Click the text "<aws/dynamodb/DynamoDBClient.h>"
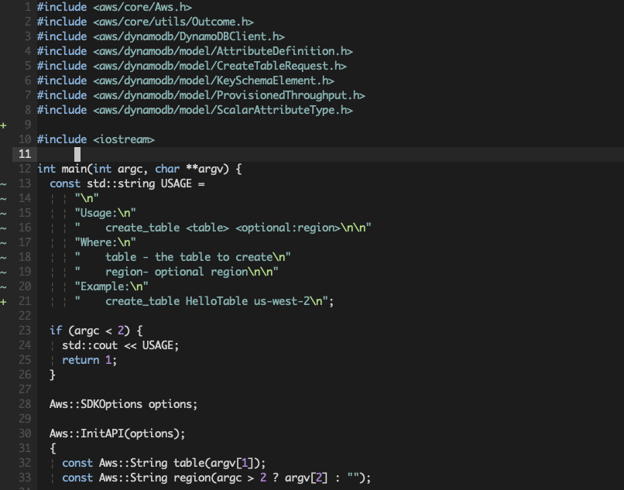 click(x=189, y=36)
